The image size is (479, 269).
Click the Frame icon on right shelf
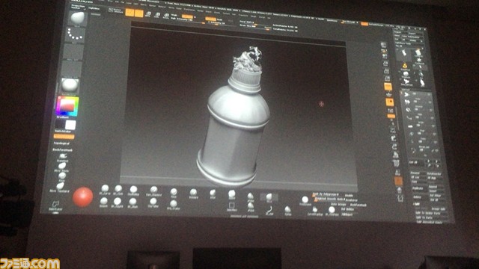coord(392,130)
